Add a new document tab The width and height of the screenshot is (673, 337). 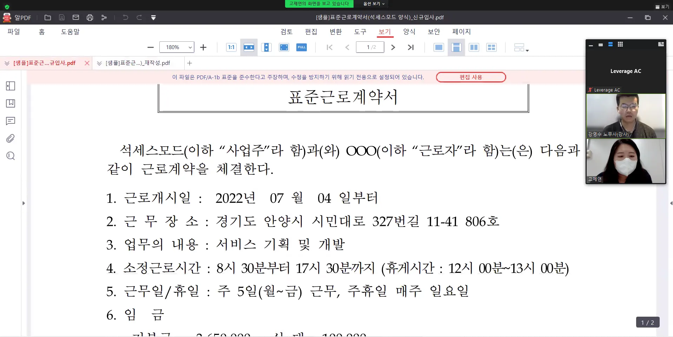point(190,63)
